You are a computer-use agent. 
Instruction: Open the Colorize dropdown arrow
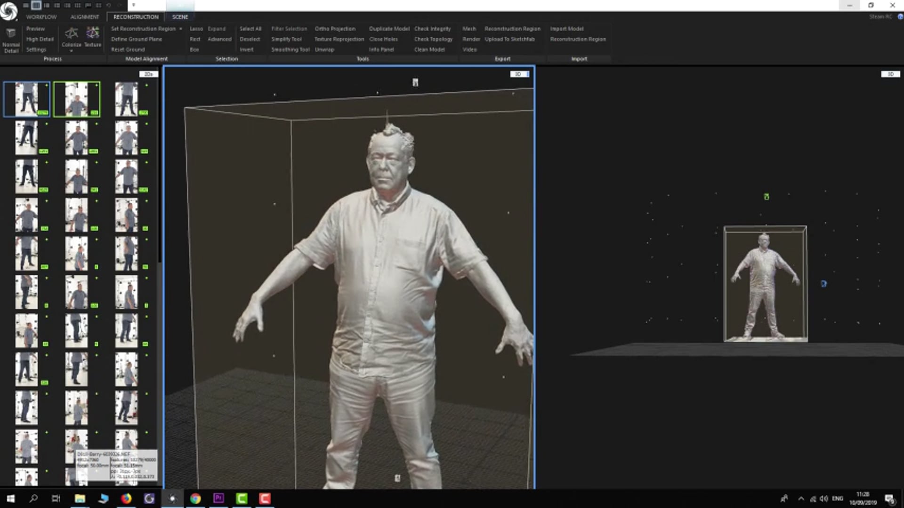coord(71,51)
